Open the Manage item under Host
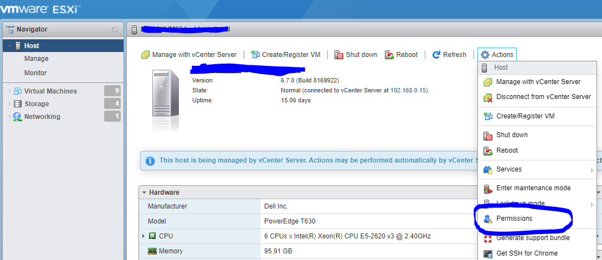This screenshot has width=602, height=260. pyautogui.click(x=37, y=59)
